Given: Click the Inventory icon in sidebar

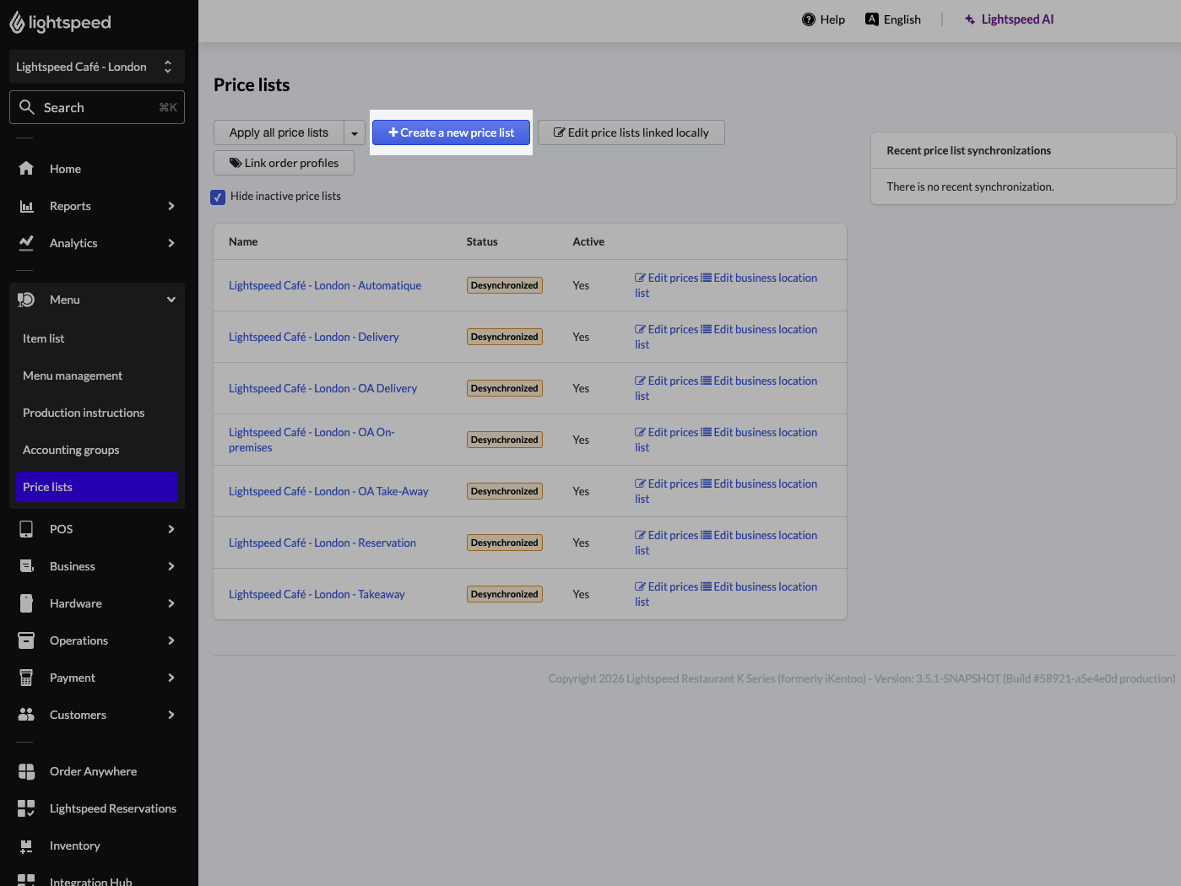Looking at the screenshot, I should point(26,845).
